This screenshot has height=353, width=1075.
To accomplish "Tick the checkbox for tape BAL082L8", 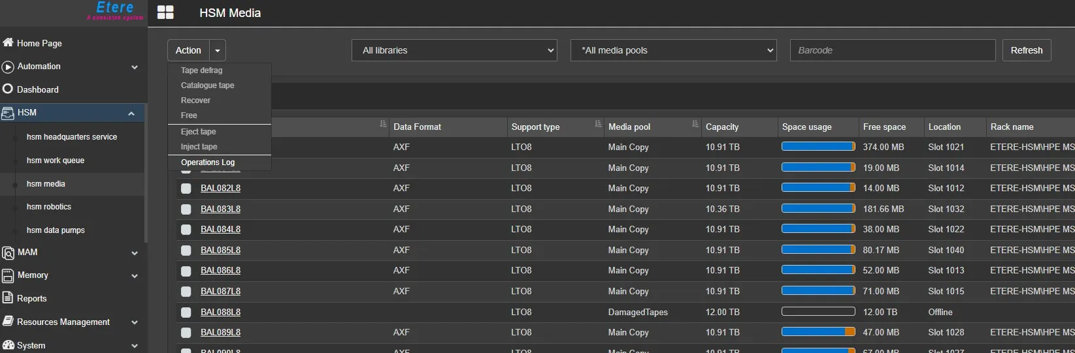I will pyautogui.click(x=186, y=189).
